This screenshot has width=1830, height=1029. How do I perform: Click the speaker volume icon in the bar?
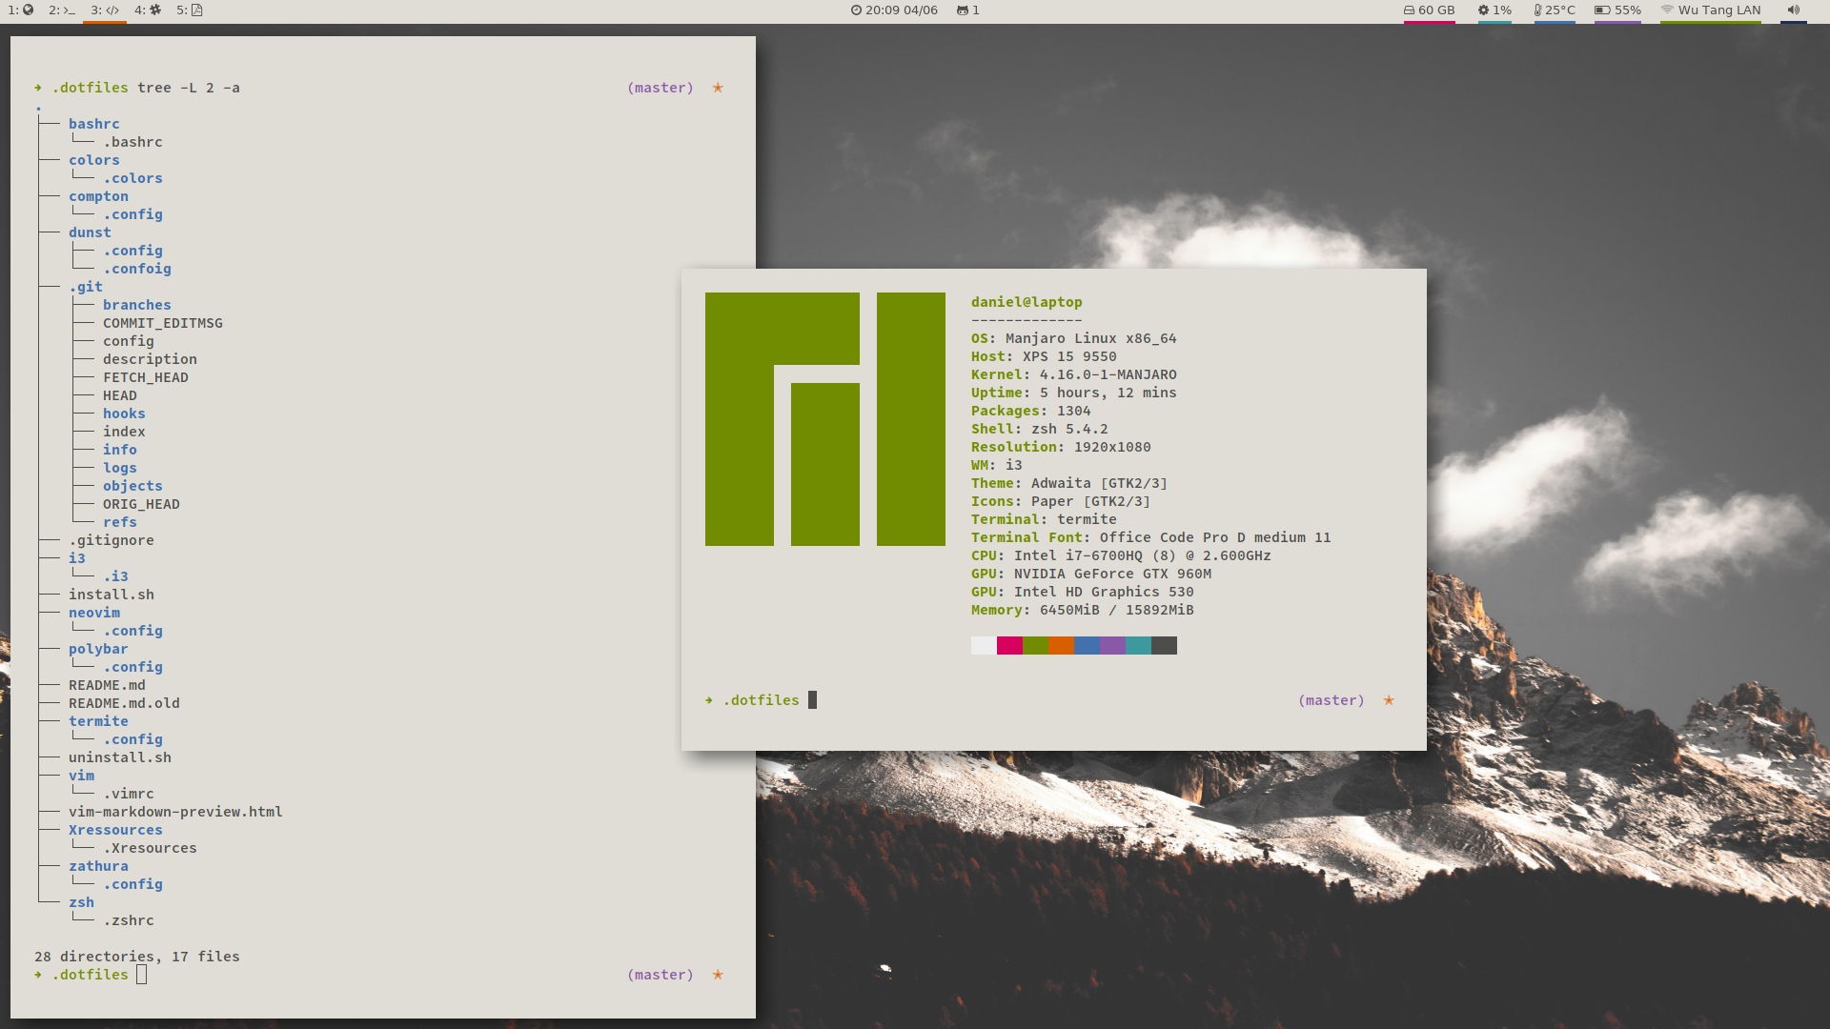click(1793, 10)
